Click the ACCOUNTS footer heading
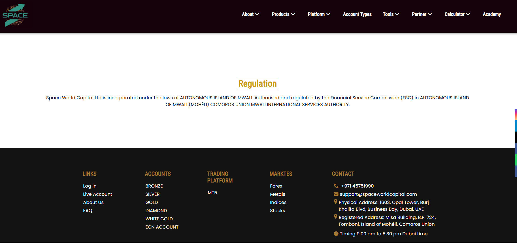 (158, 174)
